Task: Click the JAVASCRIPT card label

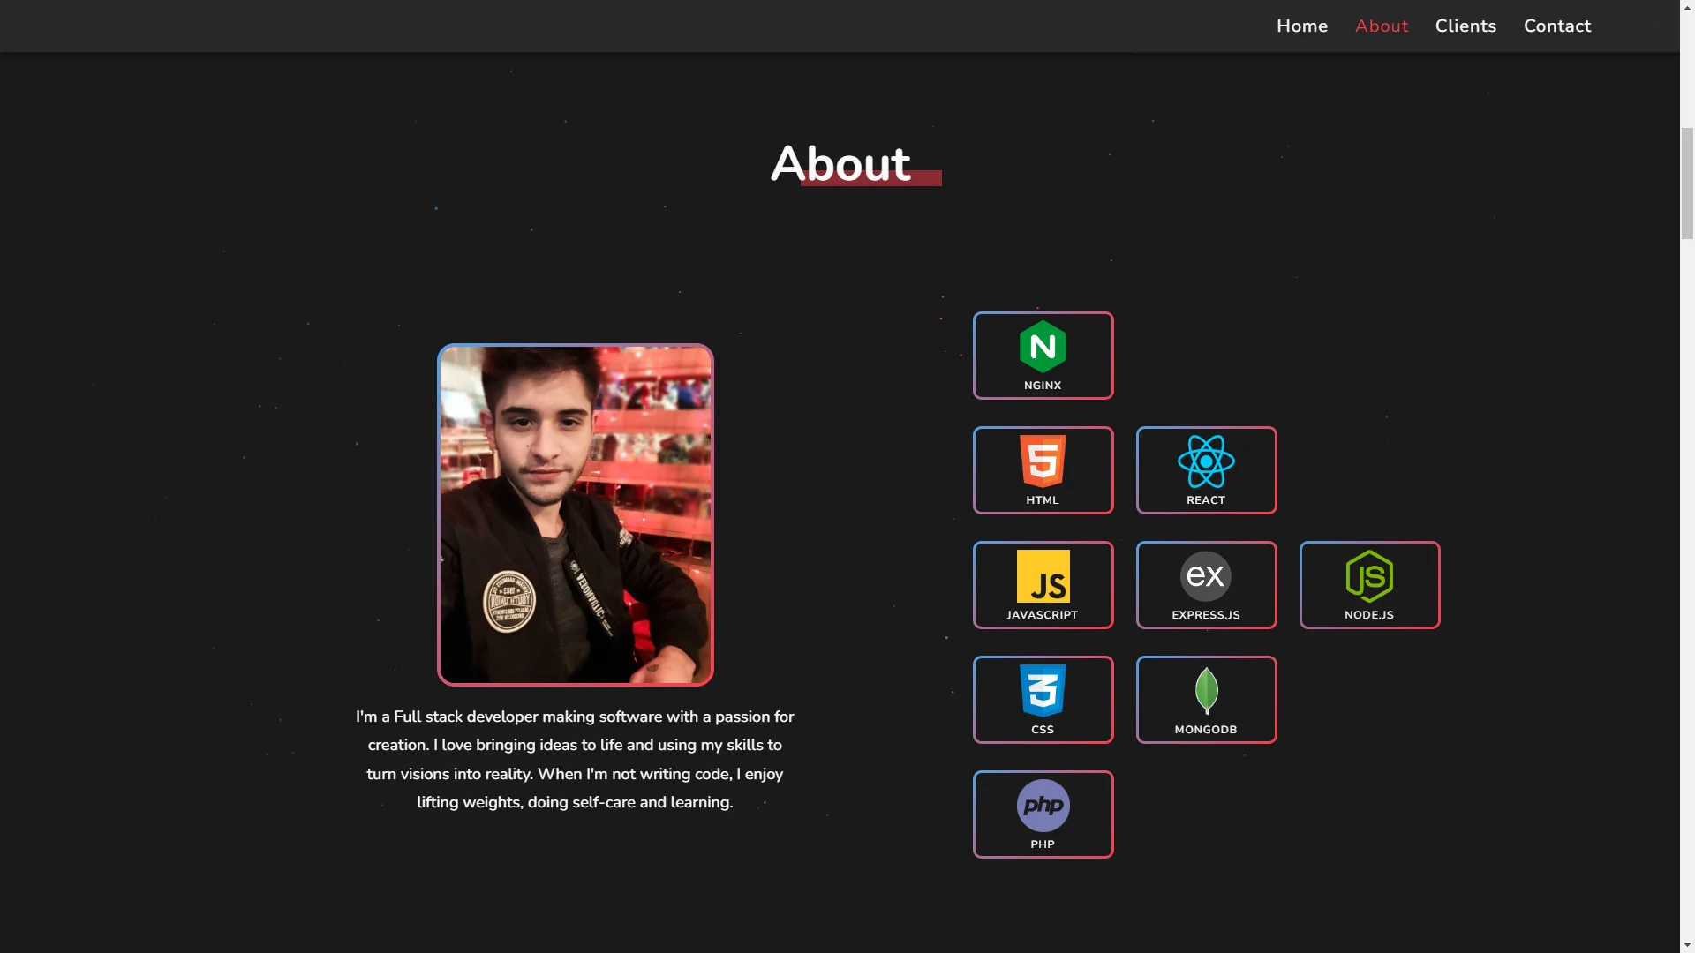Action: (1043, 615)
